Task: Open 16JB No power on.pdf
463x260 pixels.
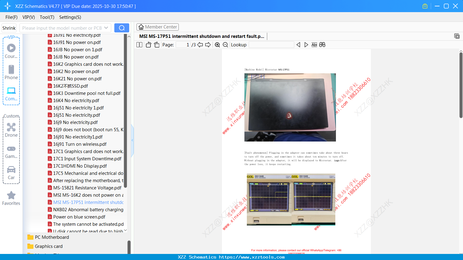Action: click(76, 57)
